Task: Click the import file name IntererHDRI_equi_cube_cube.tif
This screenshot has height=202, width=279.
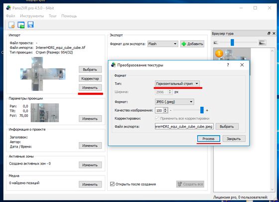Action: point(60,47)
